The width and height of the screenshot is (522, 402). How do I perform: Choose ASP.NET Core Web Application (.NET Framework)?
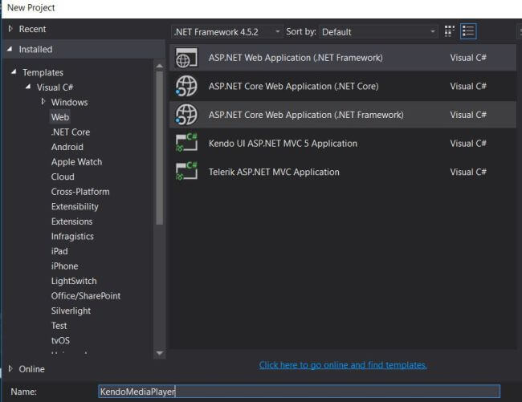click(x=343, y=115)
